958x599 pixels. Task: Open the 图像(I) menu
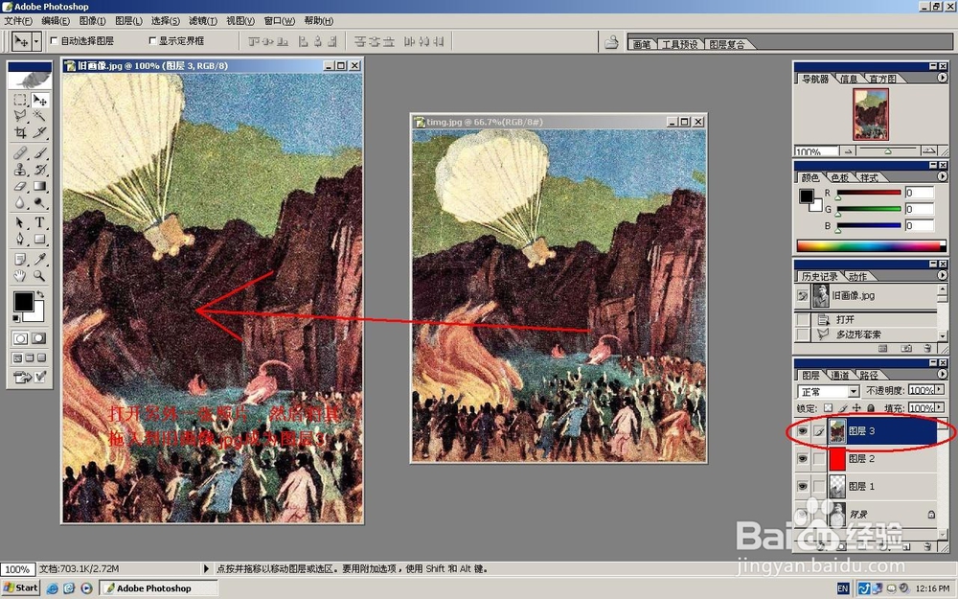(92, 21)
